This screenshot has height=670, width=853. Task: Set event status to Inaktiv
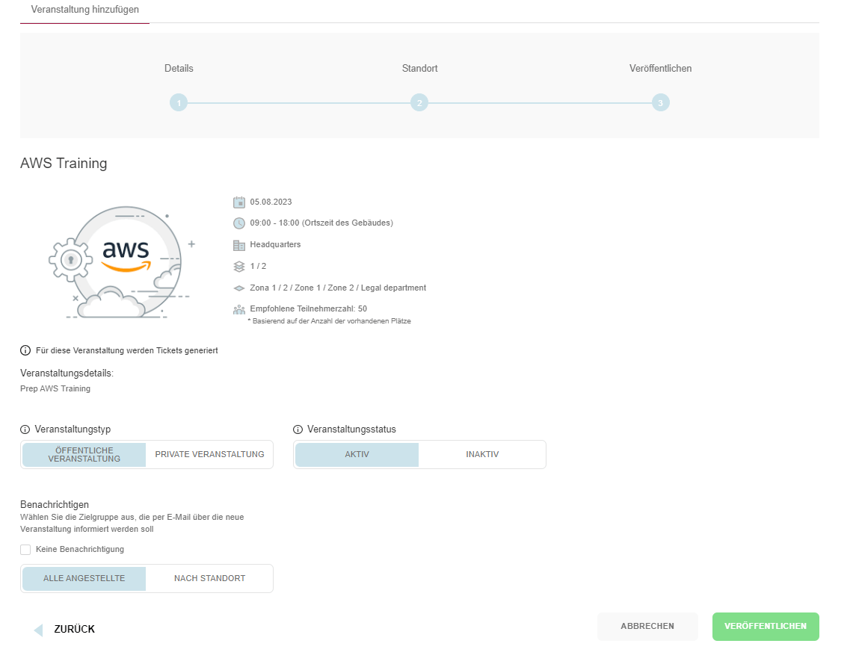click(482, 454)
